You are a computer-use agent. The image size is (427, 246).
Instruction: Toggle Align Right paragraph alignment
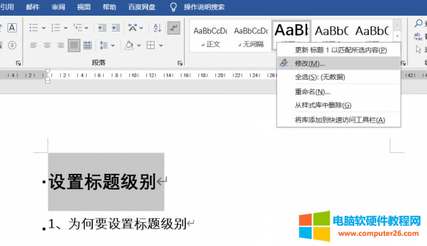tap(60, 45)
